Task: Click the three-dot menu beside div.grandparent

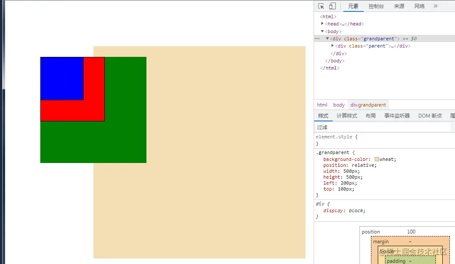Action: 317,38
